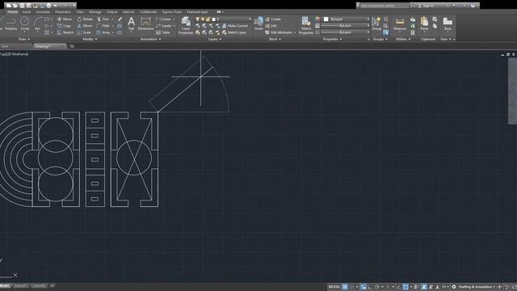Open the Insert ribbon tab
This screenshot has width=517, height=291.
tap(27, 12)
